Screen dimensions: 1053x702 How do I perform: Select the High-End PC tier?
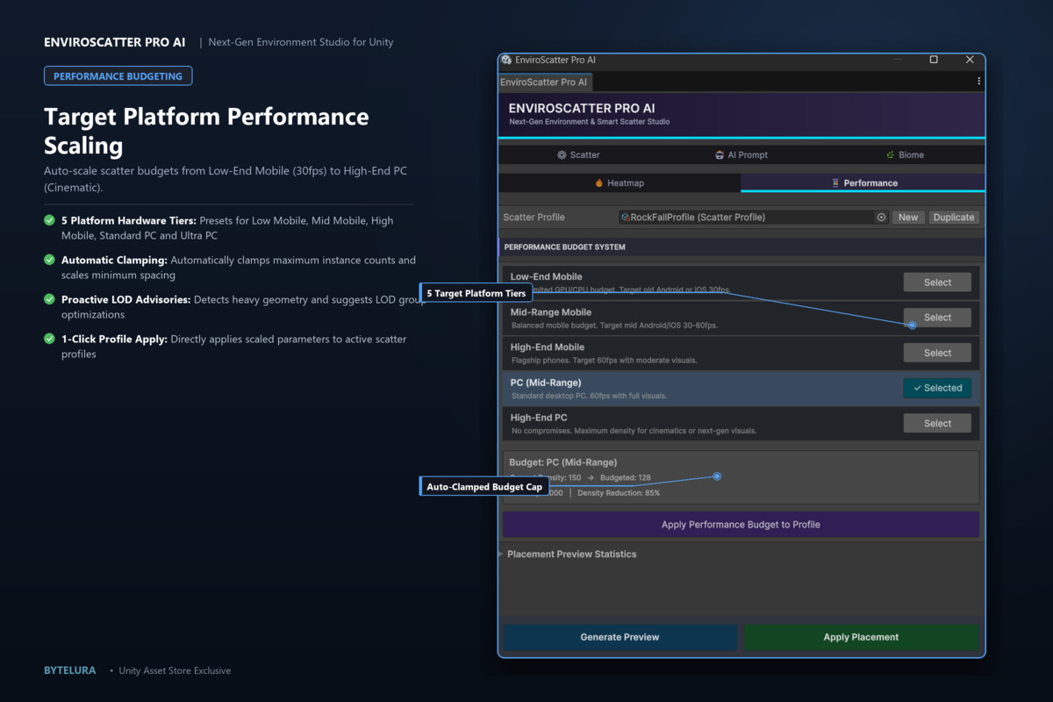(x=937, y=423)
